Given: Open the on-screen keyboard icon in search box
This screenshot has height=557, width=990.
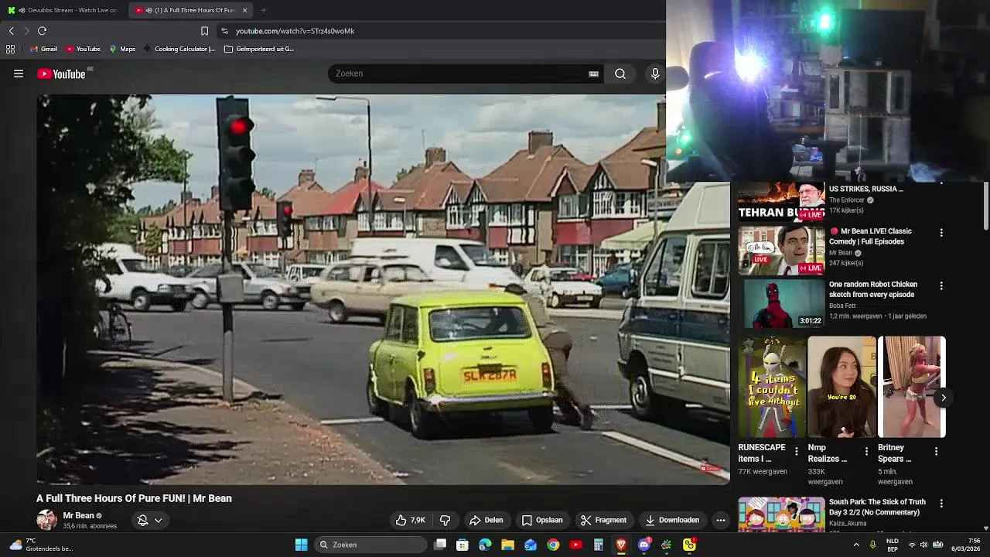Looking at the screenshot, I should pos(593,73).
